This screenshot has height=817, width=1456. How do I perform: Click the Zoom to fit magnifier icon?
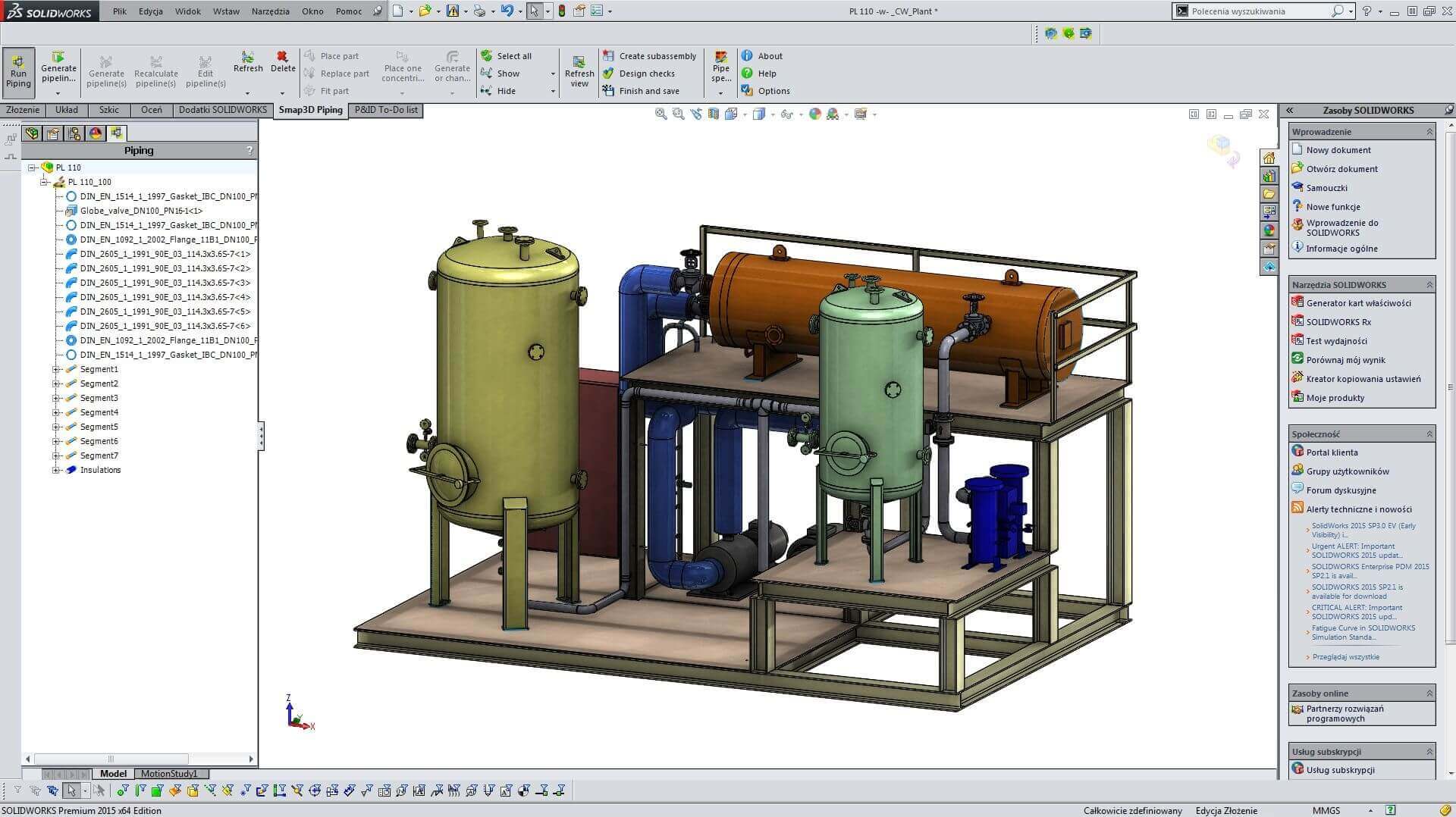pyautogui.click(x=661, y=114)
